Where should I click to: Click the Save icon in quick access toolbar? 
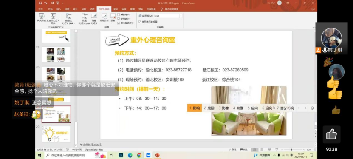pyautogui.click(x=40, y=3)
